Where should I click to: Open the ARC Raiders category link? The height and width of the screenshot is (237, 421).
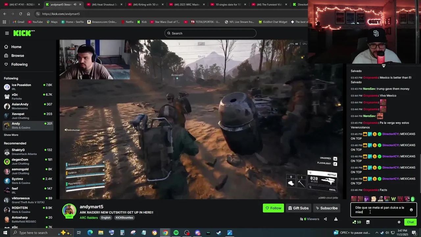tap(89, 218)
